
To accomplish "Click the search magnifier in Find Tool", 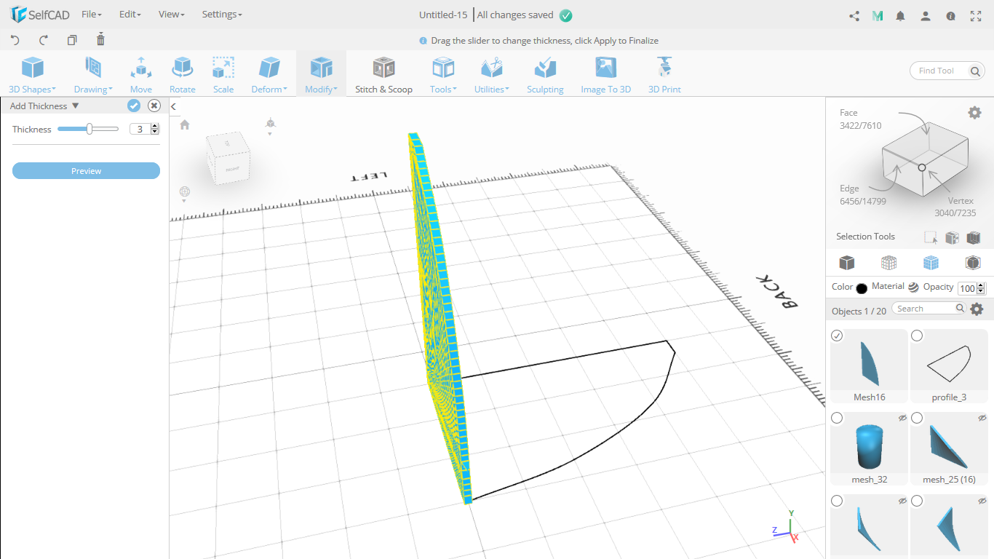I will click(975, 71).
